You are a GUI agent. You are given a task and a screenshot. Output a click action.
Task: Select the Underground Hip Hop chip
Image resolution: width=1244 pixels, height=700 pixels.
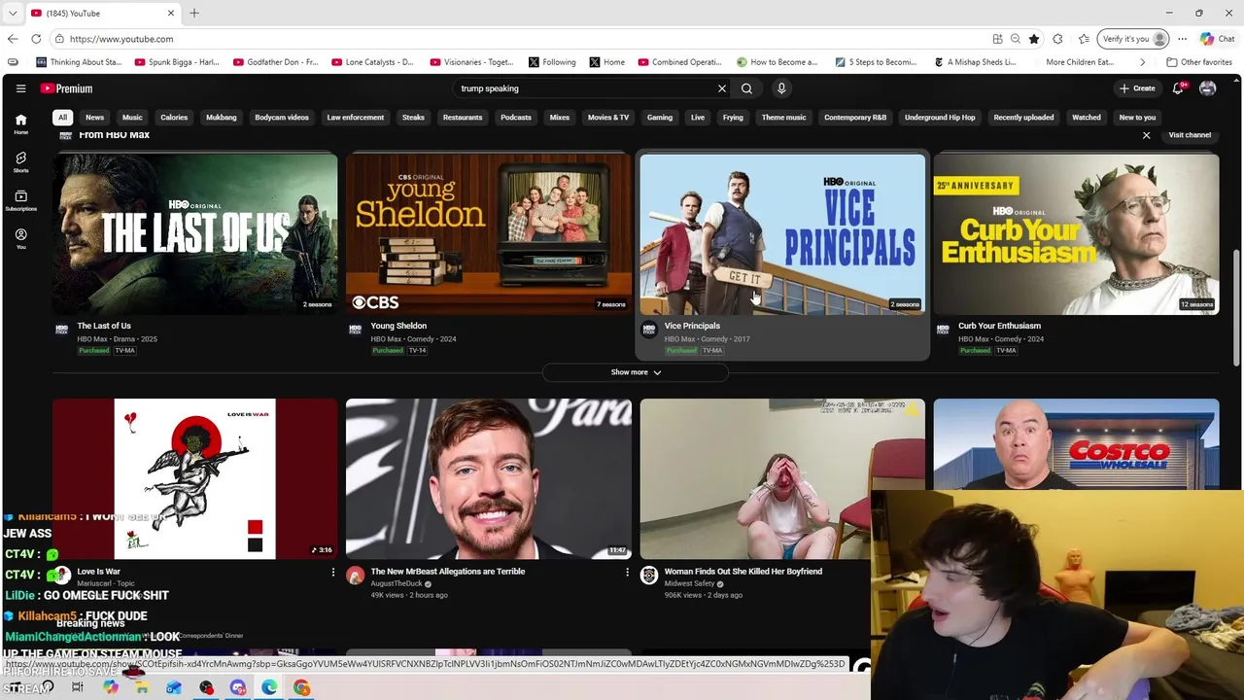(x=940, y=118)
